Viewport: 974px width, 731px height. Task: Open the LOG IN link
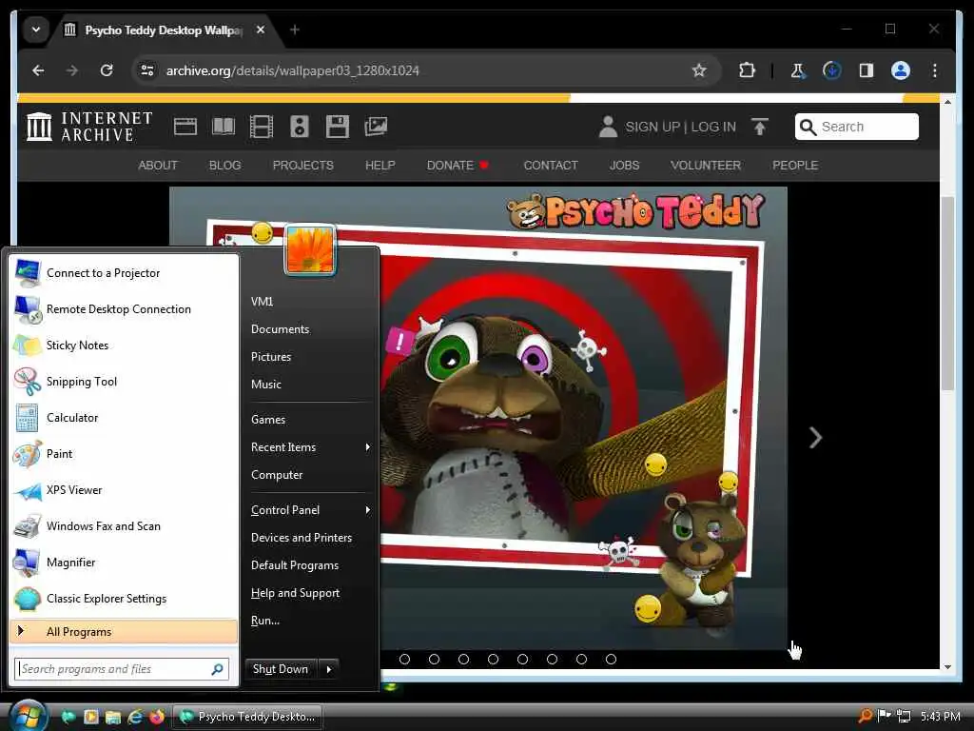[713, 127]
